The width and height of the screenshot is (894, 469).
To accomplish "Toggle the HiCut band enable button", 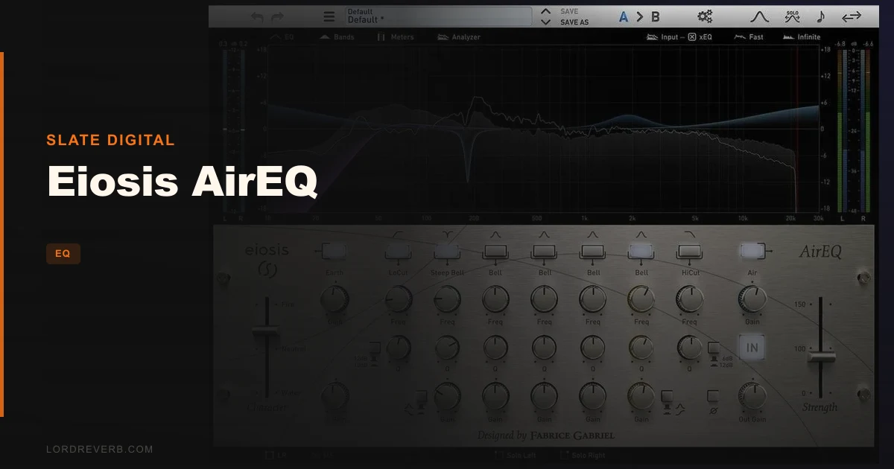I will pyautogui.click(x=689, y=252).
